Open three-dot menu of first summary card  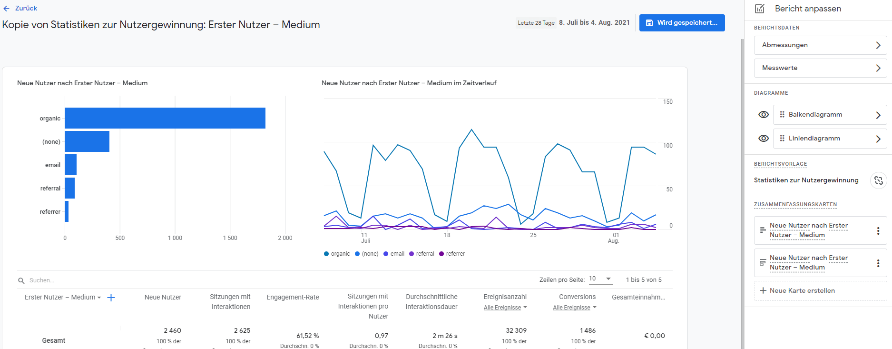[878, 231]
